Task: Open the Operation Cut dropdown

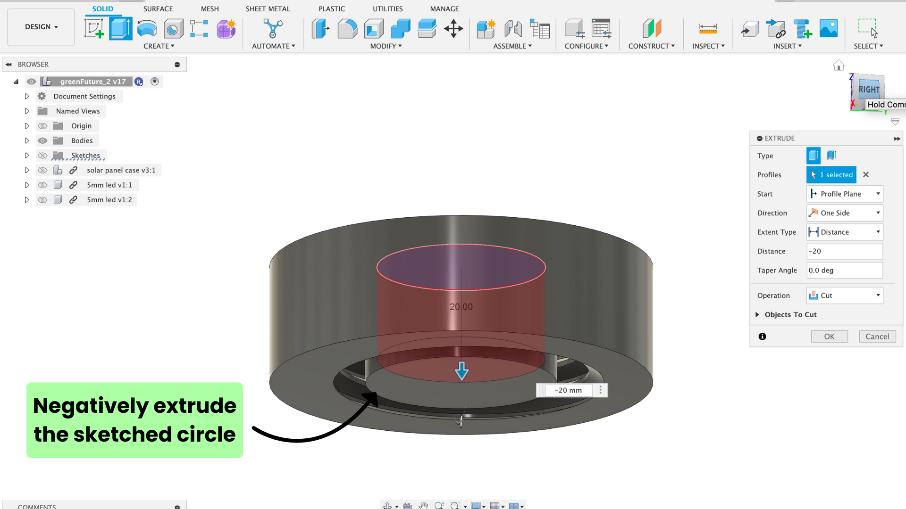Action: point(845,296)
